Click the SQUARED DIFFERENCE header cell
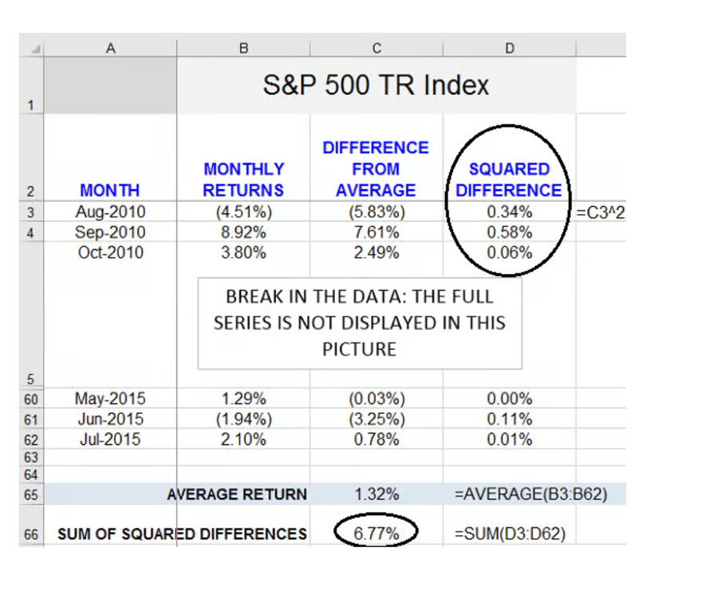 pos(509,180)
